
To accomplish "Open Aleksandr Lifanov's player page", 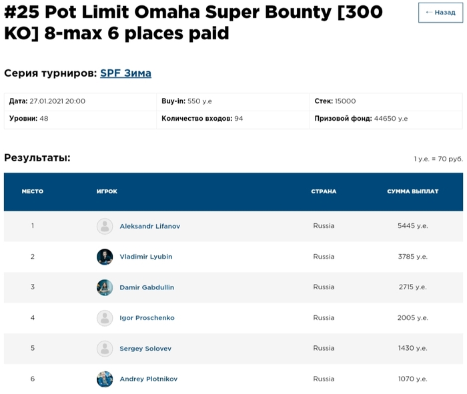I will point(150,226).
